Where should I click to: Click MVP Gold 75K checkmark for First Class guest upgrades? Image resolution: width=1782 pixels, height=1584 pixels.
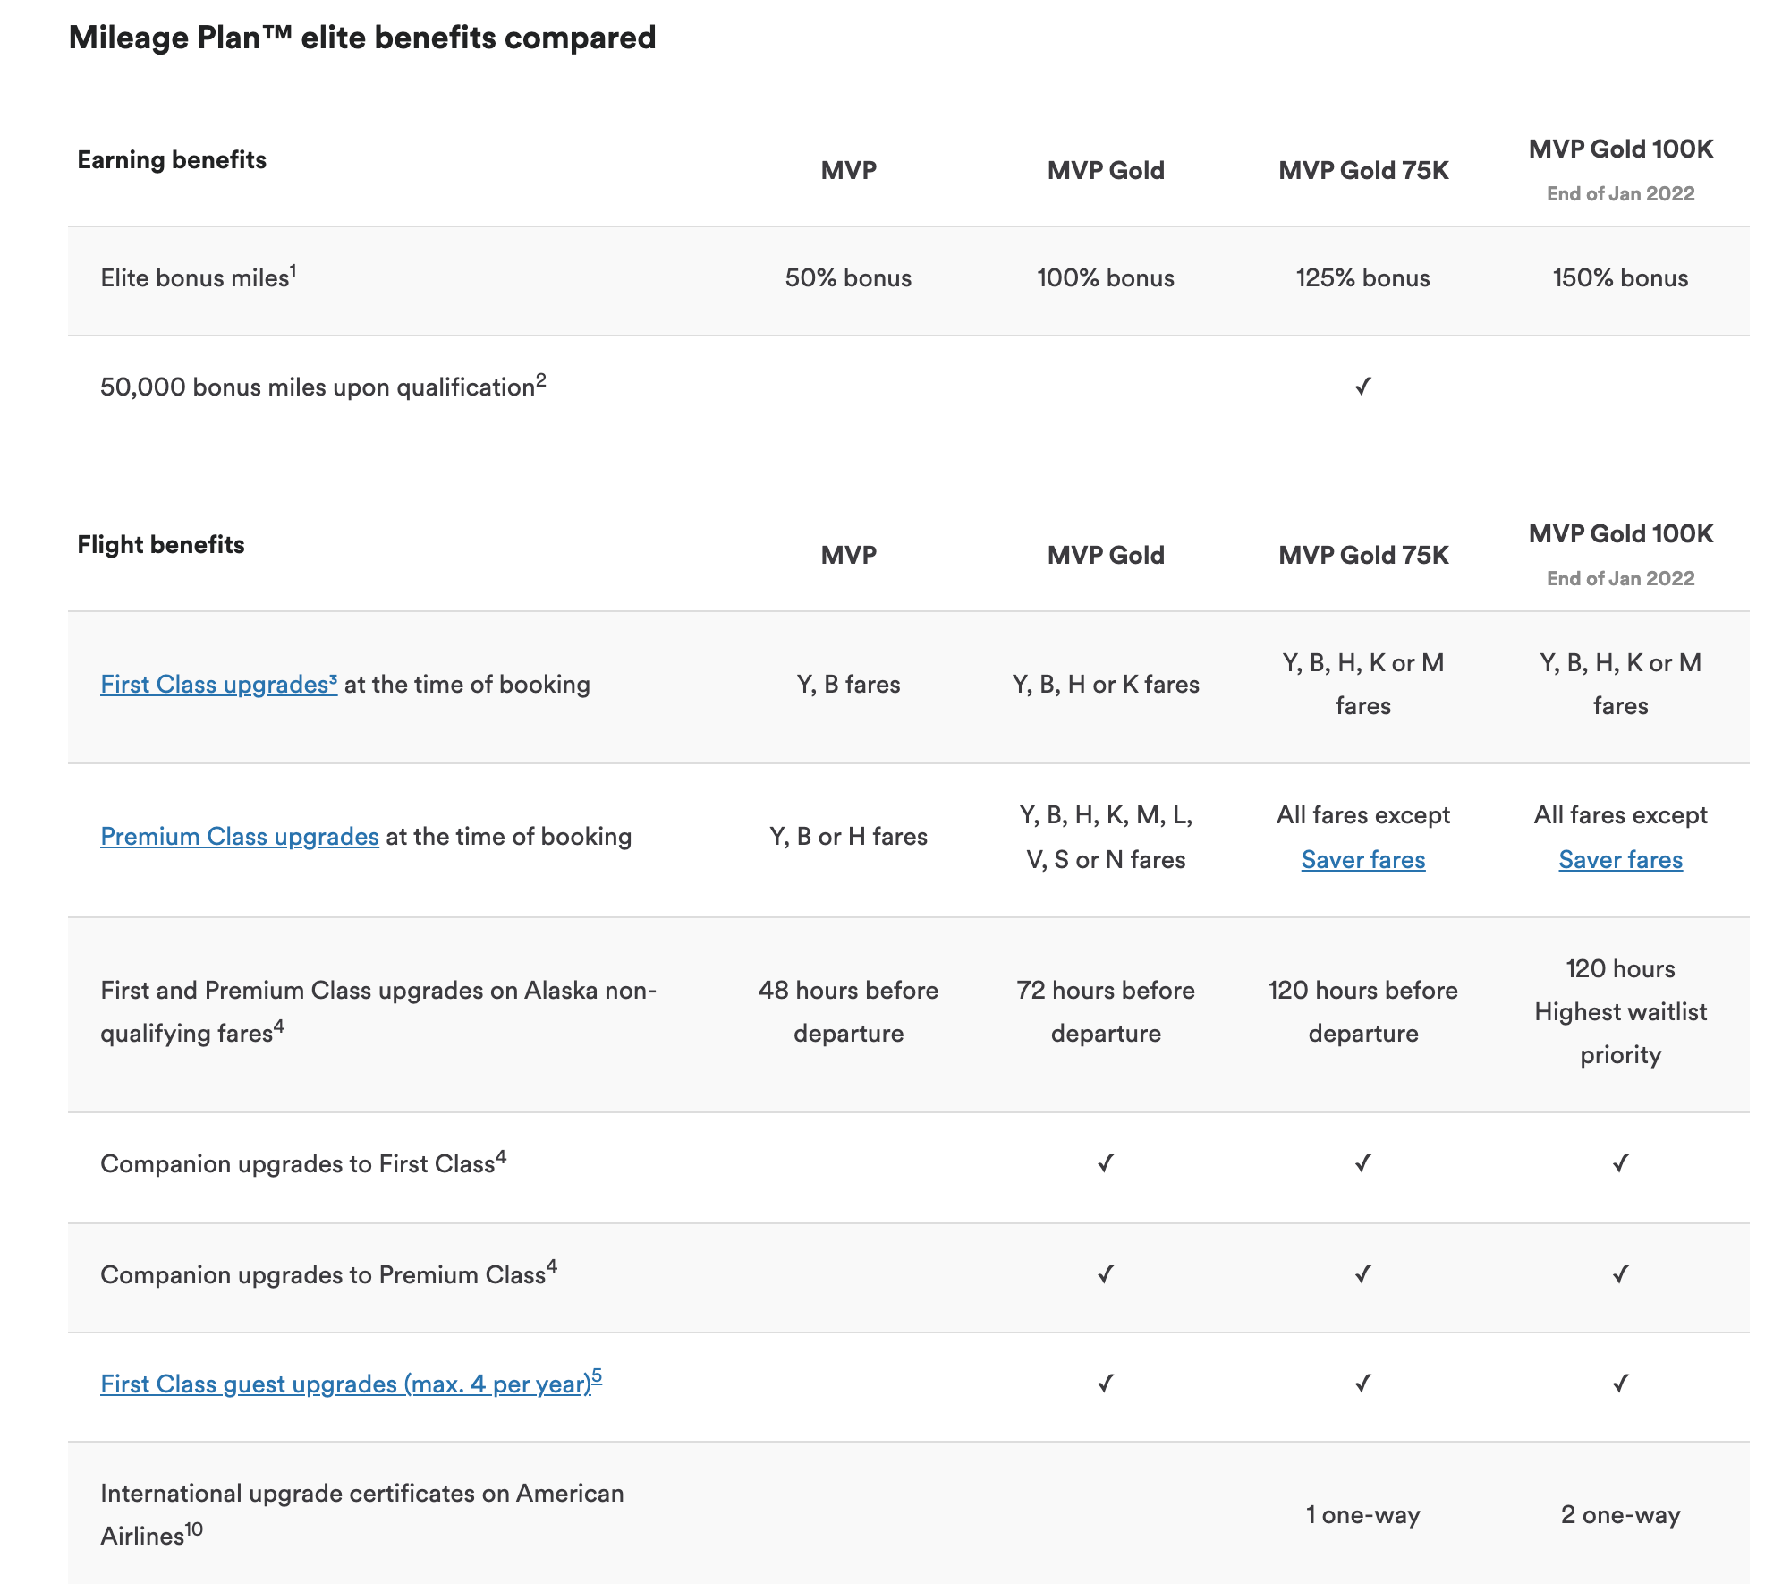click(1362, 1384)
